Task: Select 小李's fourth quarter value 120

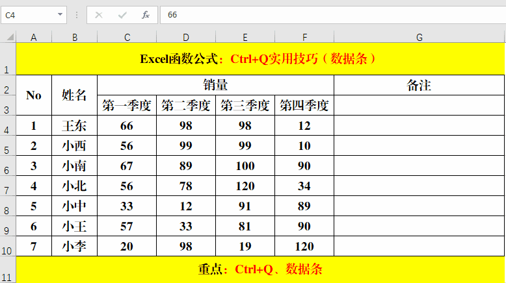Action: coord(304,246)
